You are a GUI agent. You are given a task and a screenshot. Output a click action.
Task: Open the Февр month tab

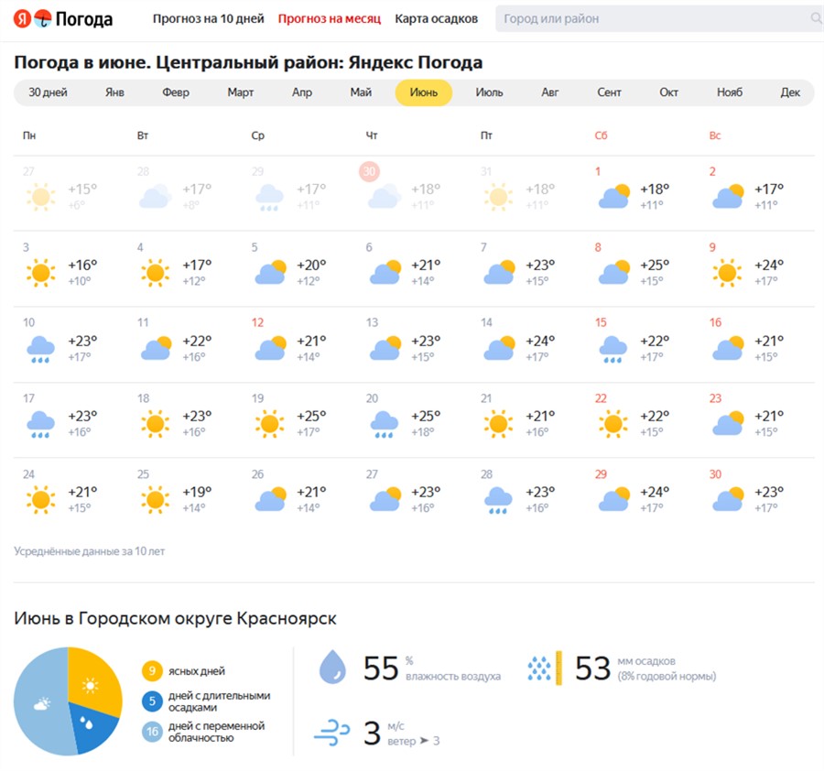[x=176, y=92]
